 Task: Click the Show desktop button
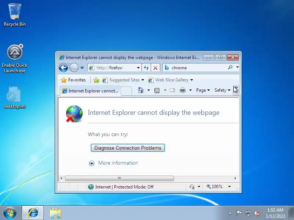pyautogui.click(x=291, y=213)
